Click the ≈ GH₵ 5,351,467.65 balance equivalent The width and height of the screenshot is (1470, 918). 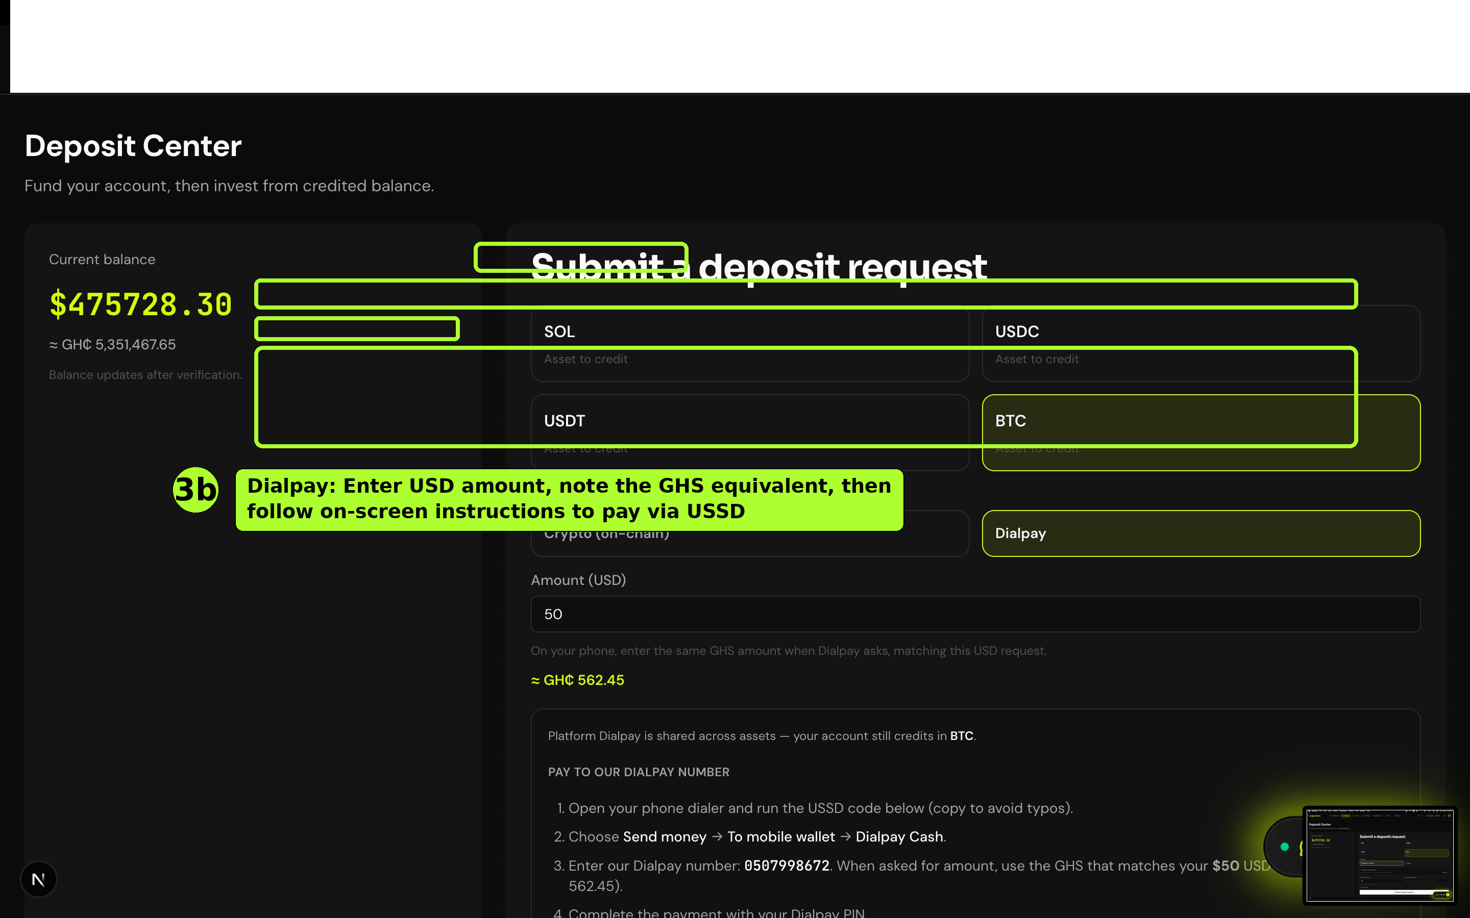pos(112,344)
